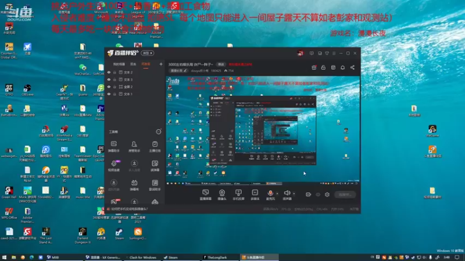Hide the 全屏 2 layer
465x261 pixels.
(109, 86)
